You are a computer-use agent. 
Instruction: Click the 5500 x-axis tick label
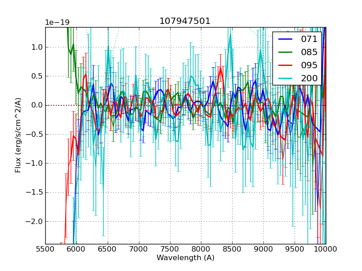pos(45,249)
